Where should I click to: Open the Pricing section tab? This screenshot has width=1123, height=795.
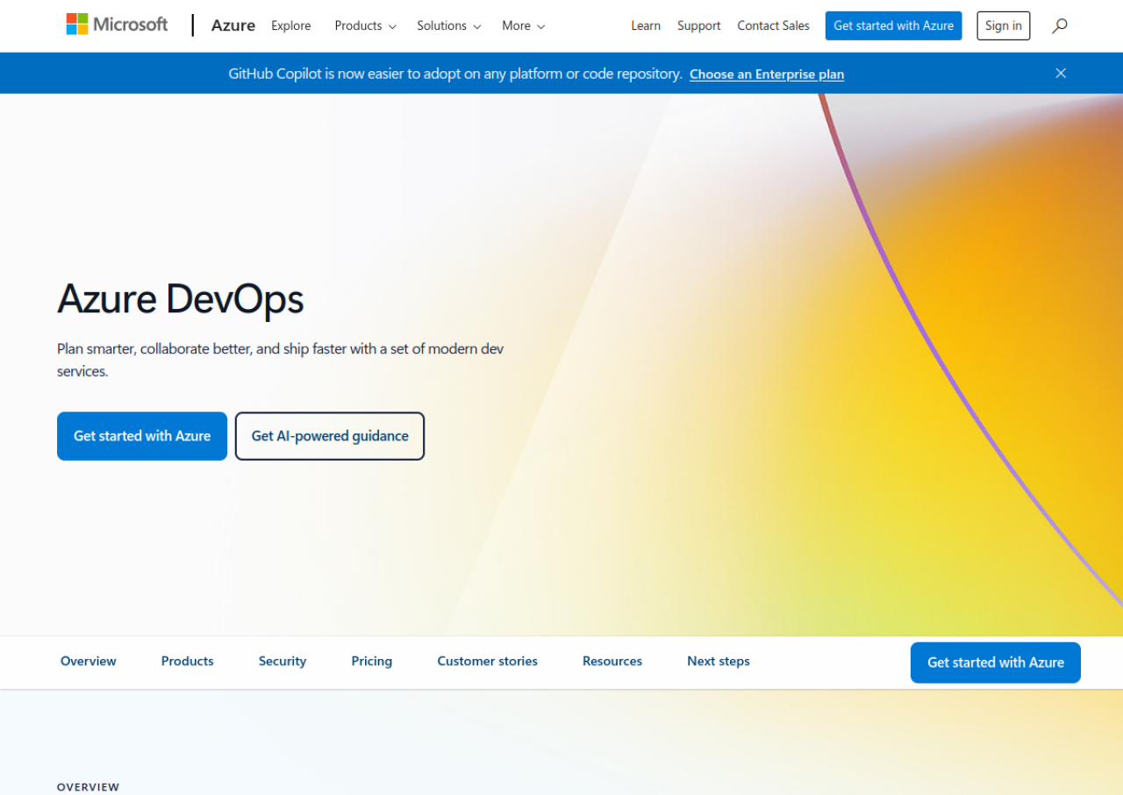point(372,662)
